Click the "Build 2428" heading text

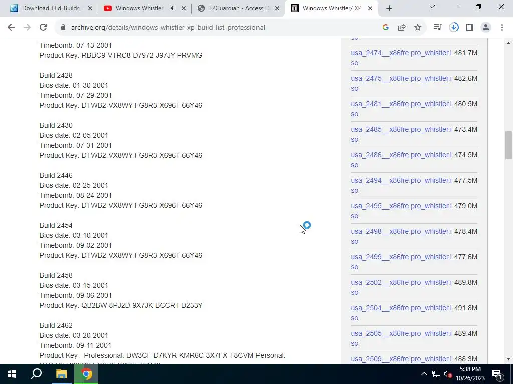(x=56, y=75)
